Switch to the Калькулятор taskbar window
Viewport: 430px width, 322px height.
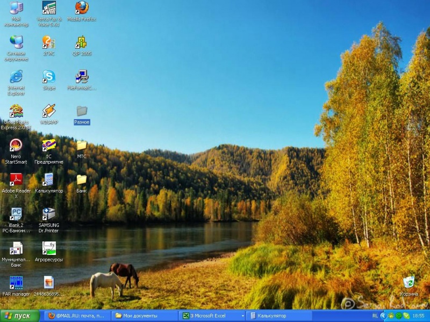click(x=279, y=316)
